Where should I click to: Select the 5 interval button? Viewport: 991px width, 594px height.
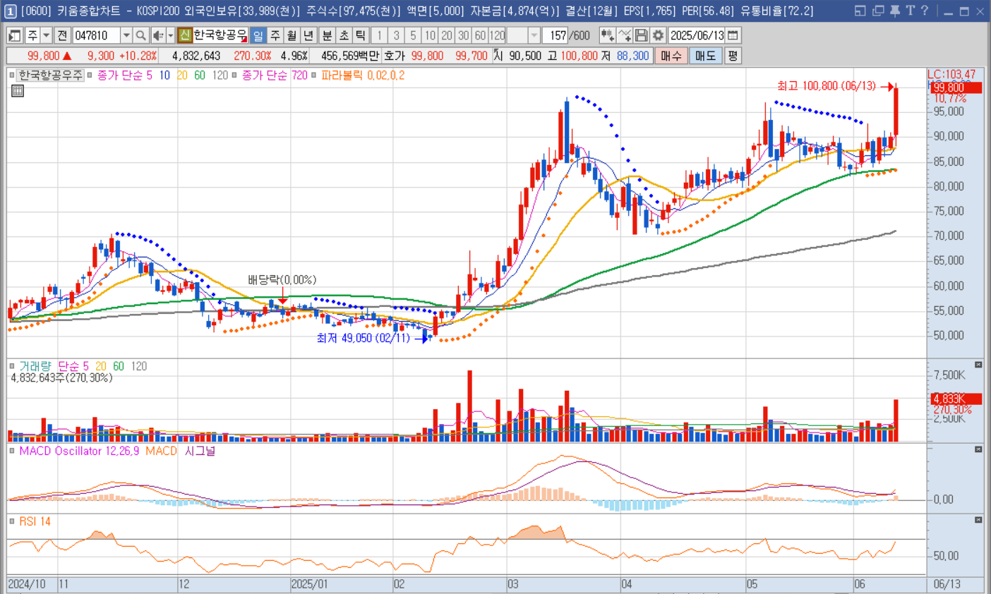point(413,35)
